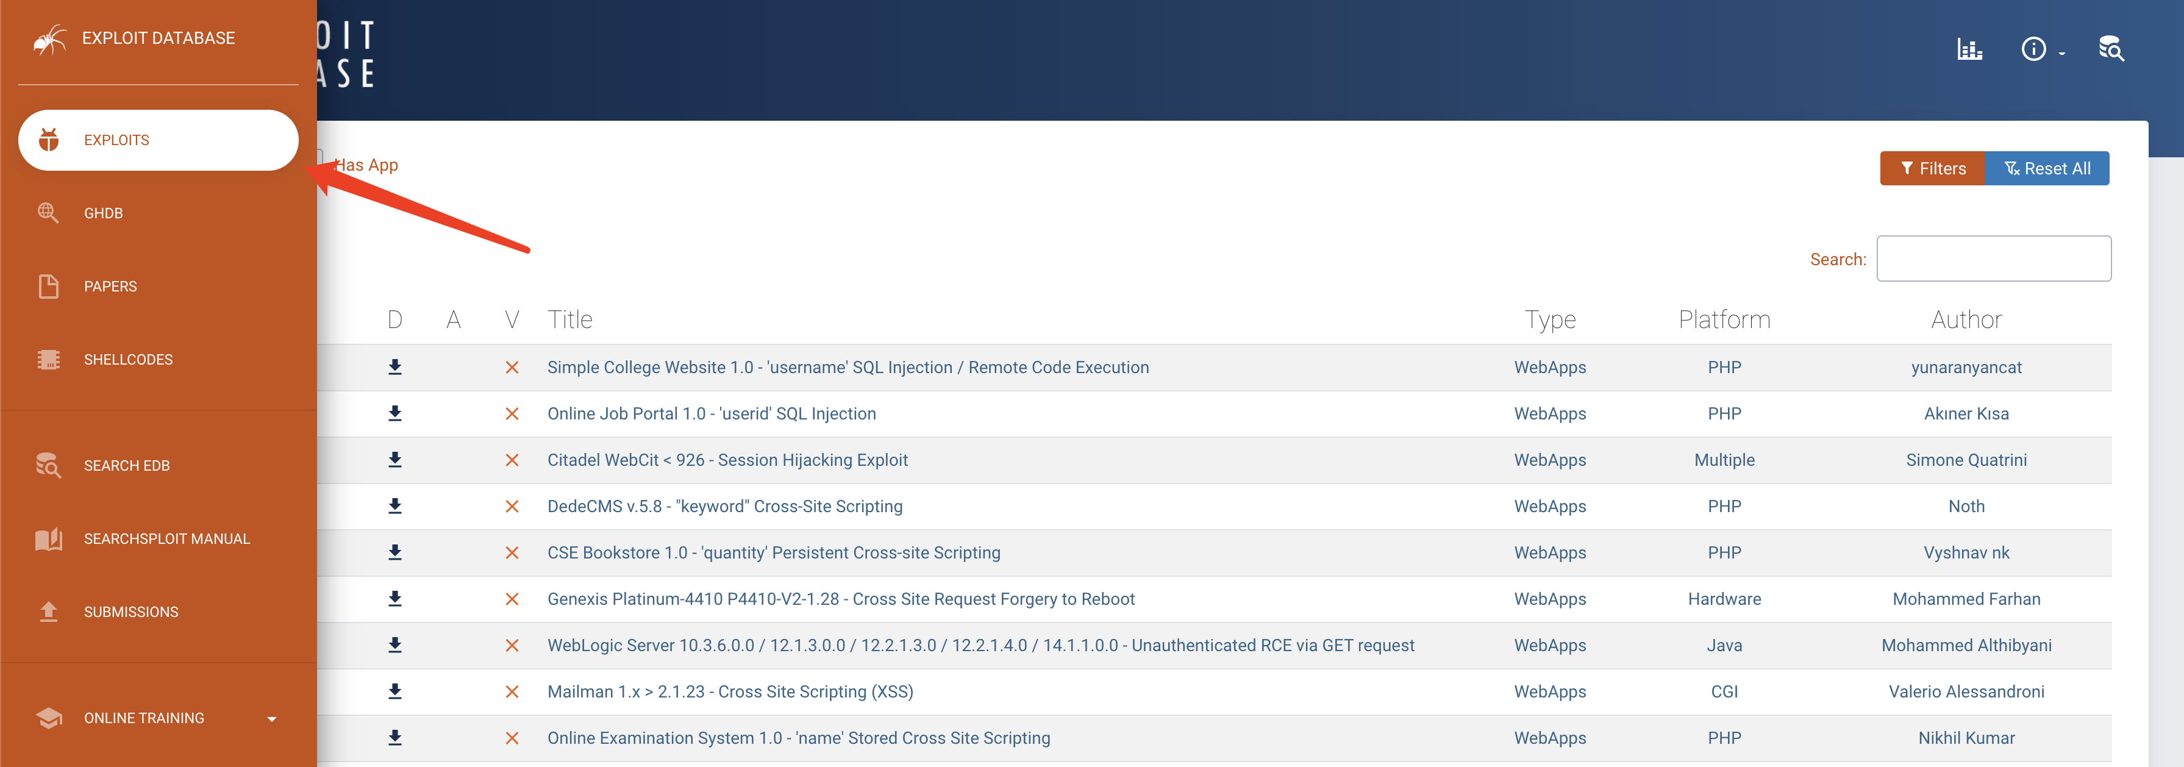Screen dimensions: 2184x767
Task: Focus the Search input field
Action: coord(1993,259)
